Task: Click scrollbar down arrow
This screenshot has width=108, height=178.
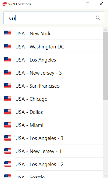Action: coord(105,176)
